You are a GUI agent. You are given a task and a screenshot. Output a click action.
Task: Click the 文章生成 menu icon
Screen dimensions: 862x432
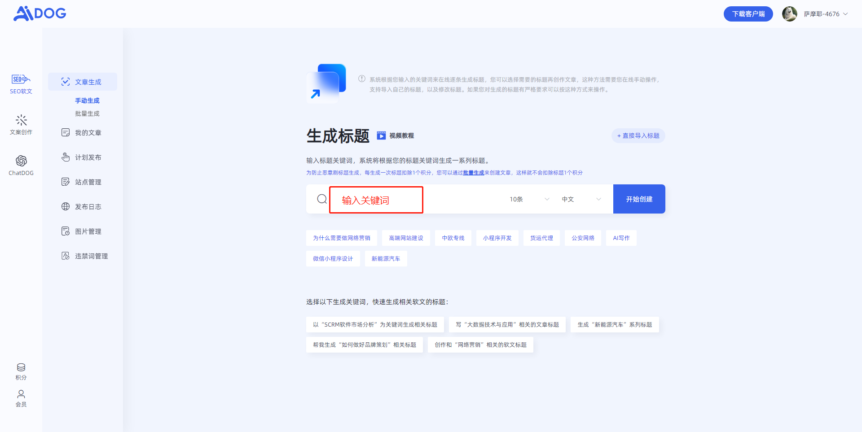pyautogui.click(x=66, y=82)
